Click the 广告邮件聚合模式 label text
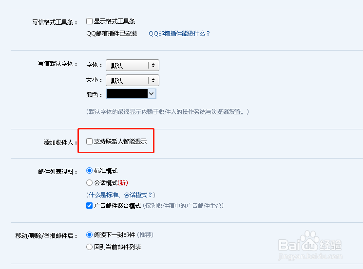The height and width of the screenshot is (269, 363). (117, 205)
